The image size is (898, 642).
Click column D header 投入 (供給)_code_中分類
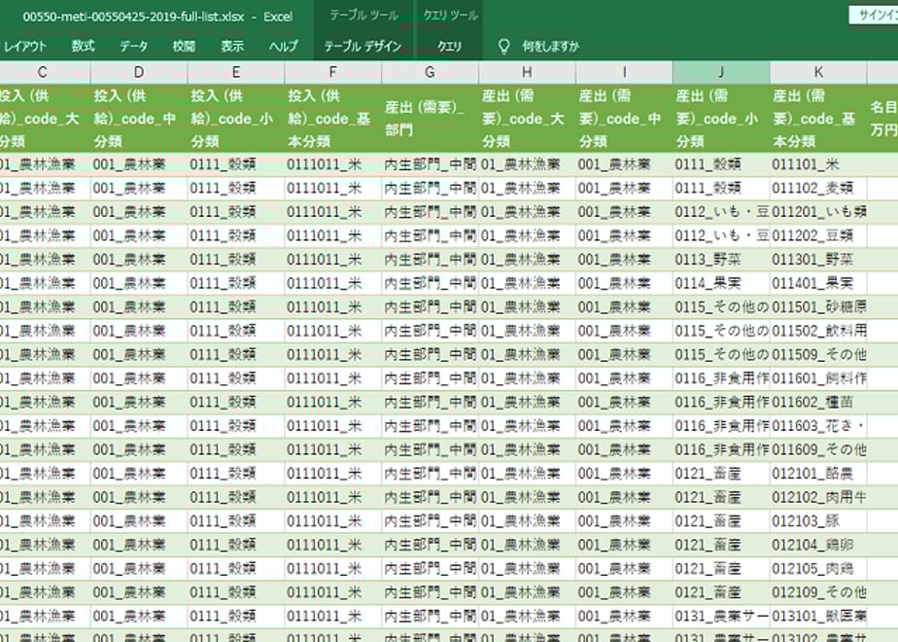pos(139,118)
